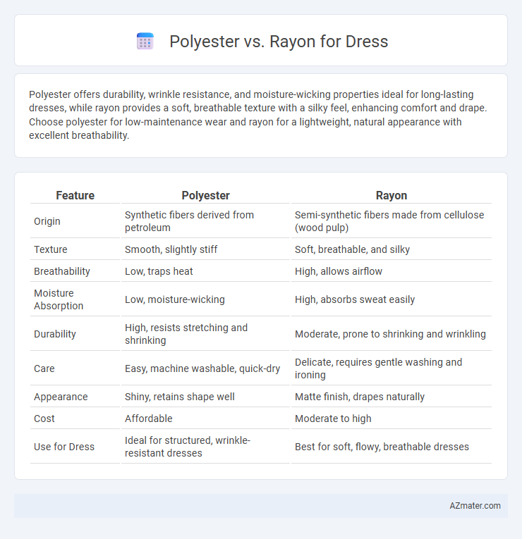522x539 pixels.
Task: Click the 'Matte finish, drapes naturally' cell
Action: click(391, 397)
